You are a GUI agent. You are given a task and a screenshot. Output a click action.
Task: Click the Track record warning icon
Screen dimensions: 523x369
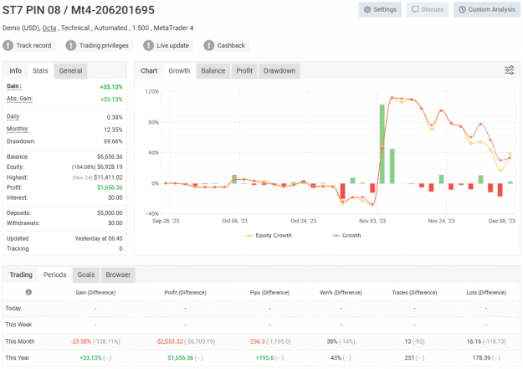[x=8, y=45]
